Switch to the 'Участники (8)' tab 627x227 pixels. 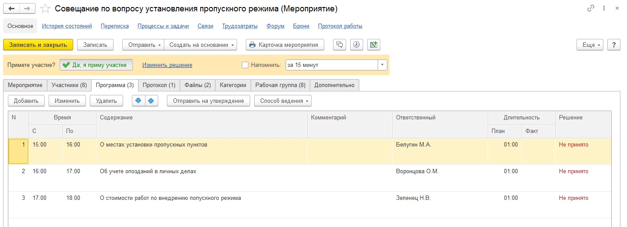coord(69,85)
